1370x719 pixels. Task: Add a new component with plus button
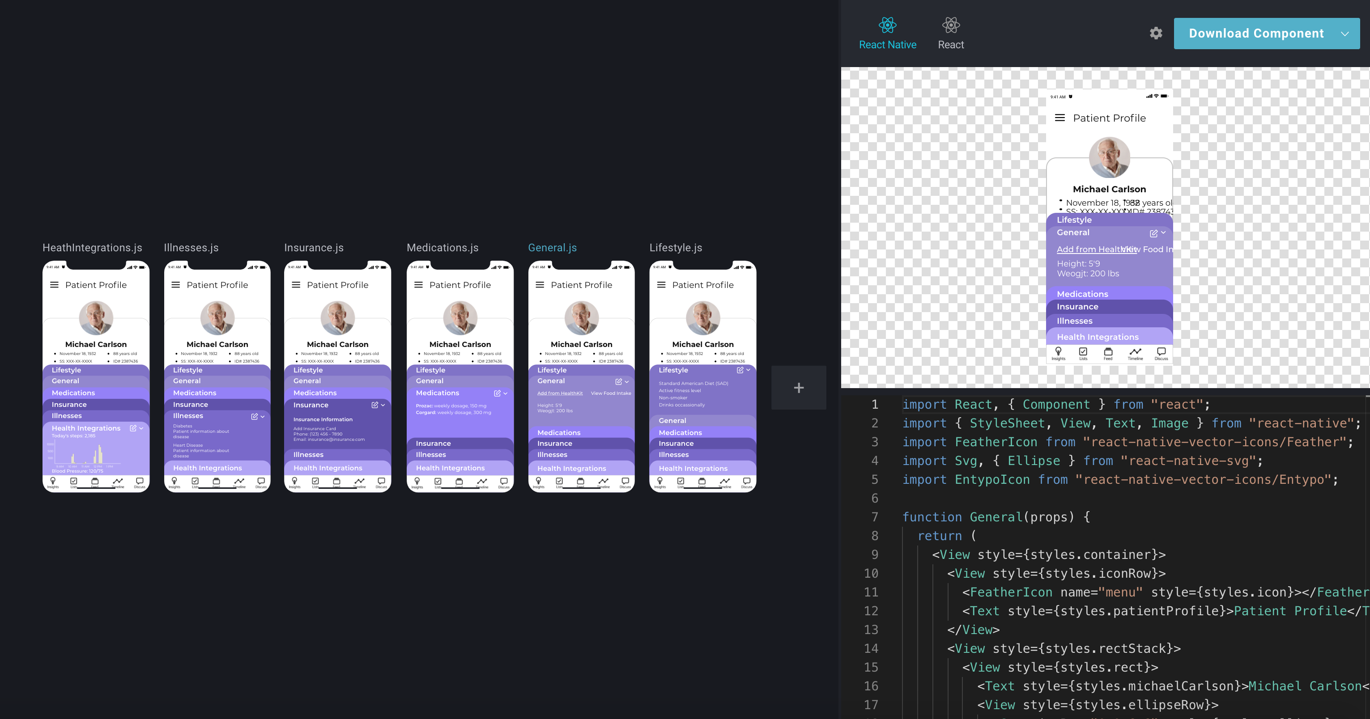(798, 388)
